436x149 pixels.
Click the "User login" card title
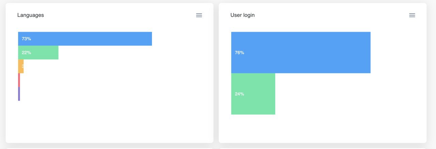243,15
